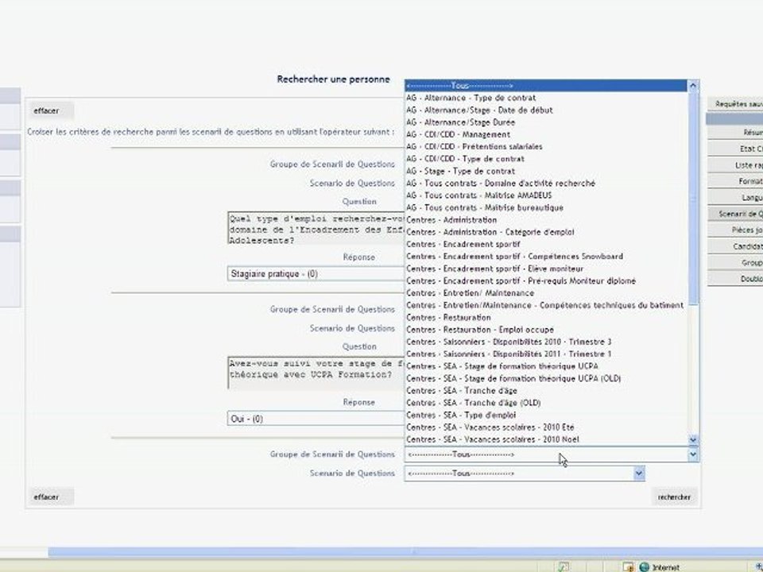
Task: Open the Résumé side tab
Action: [x=735, y=133]
